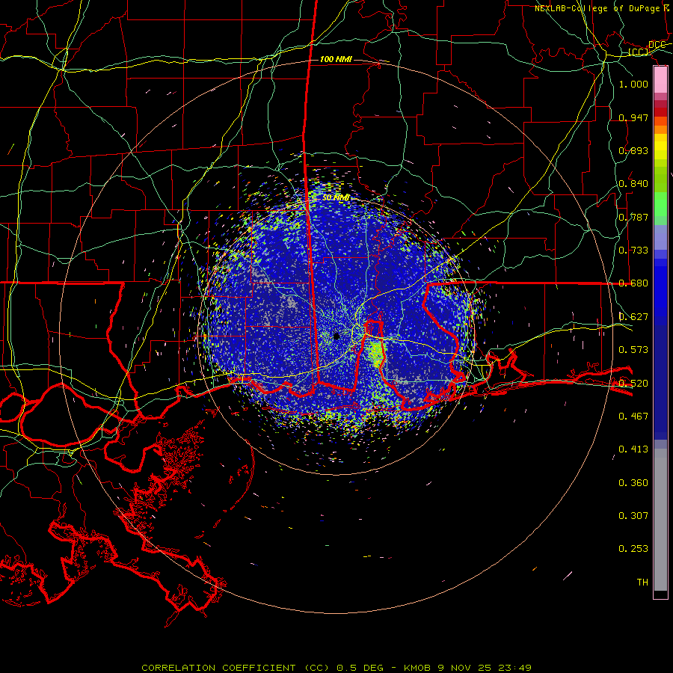673x673 pixels.
Task: Click the 0.573 color scale value
Action: (633, 350)
